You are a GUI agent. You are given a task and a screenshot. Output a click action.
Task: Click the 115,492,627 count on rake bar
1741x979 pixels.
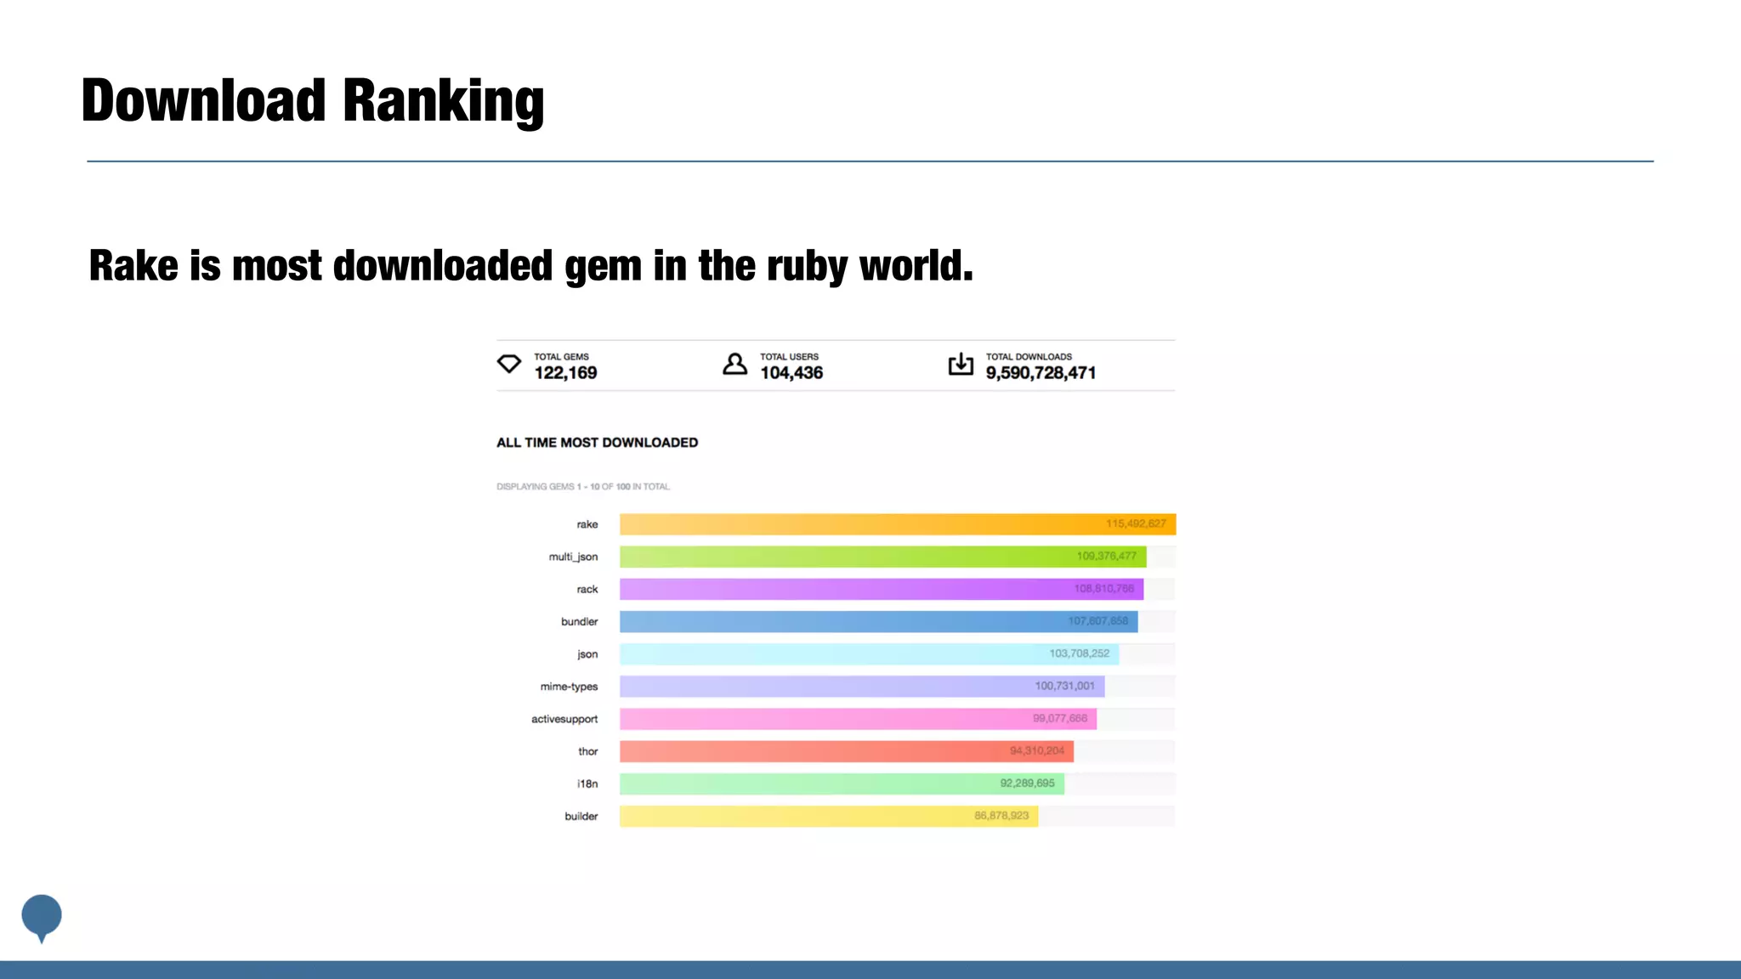click(1136, 523)
